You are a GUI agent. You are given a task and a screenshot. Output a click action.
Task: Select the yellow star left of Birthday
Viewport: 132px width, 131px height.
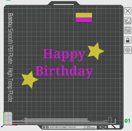pos(30,80)
